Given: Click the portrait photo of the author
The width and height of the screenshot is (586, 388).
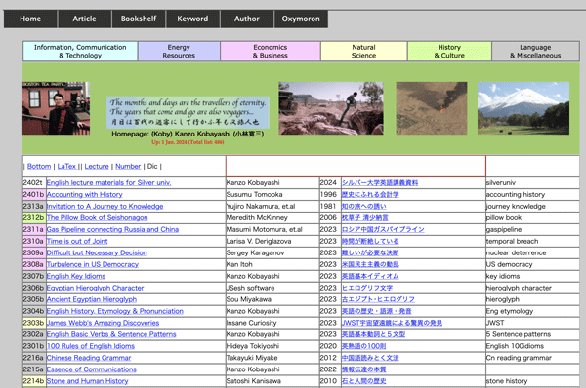Looking at the screenshot, I should (56, 108).
